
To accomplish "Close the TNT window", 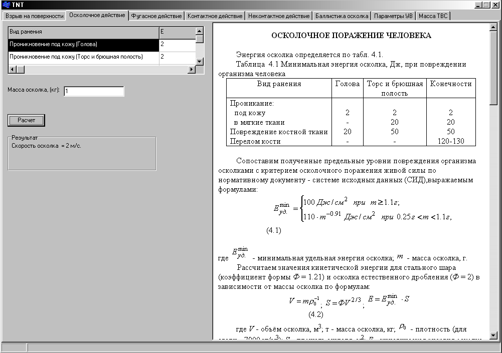I will point(495,5).
